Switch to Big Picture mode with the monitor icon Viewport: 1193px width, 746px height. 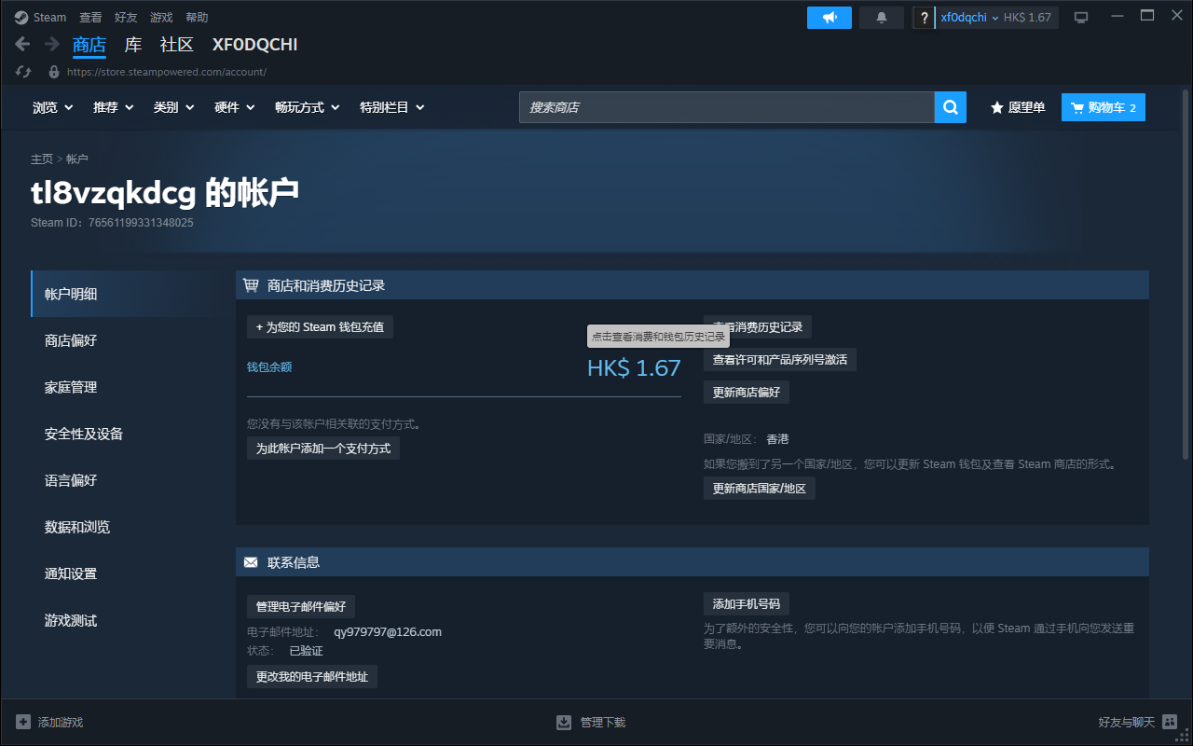[1081, 18]
